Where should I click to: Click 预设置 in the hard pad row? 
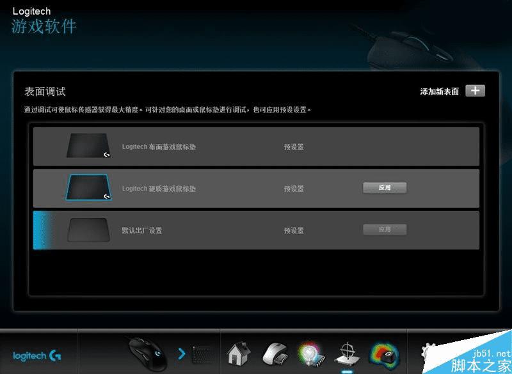click(294, 189)
